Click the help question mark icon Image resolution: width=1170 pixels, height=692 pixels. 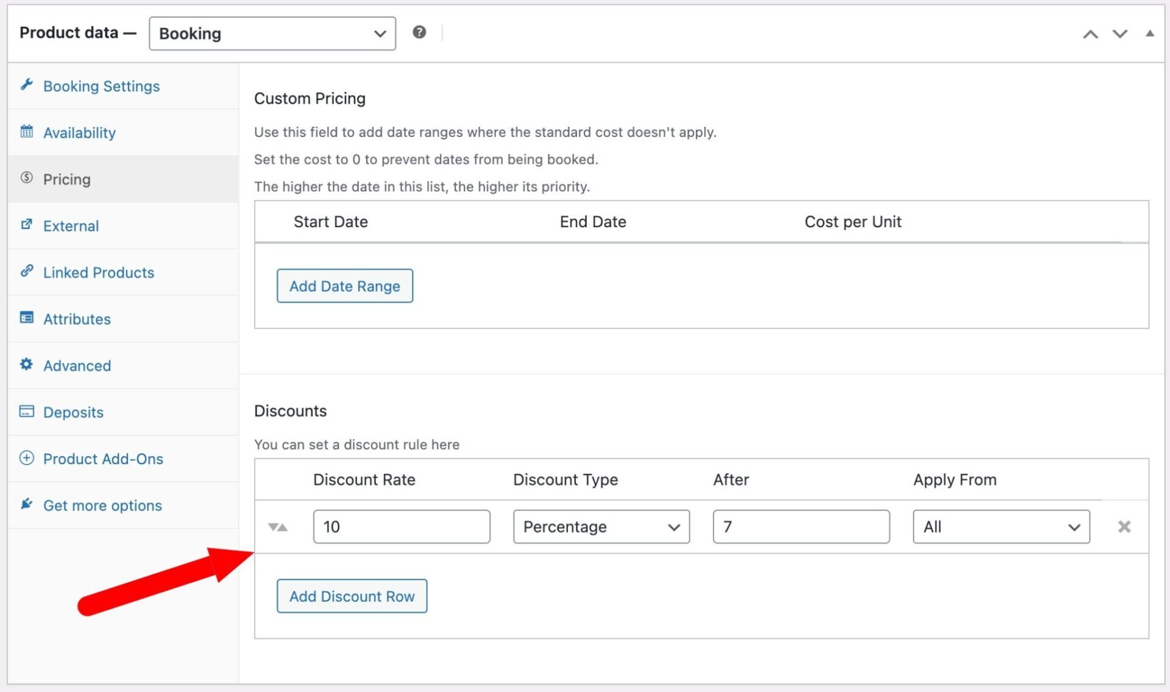(x=419, y=32)
